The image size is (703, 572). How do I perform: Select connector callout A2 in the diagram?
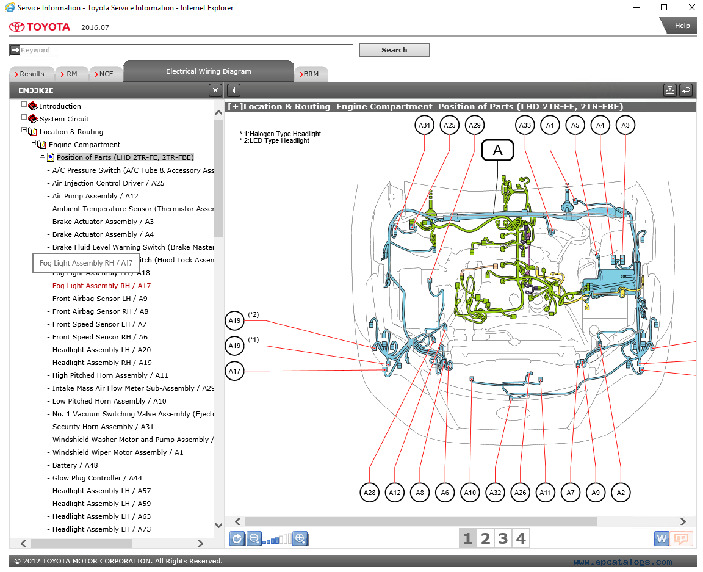pyautogui.click(x=621, y=493)
